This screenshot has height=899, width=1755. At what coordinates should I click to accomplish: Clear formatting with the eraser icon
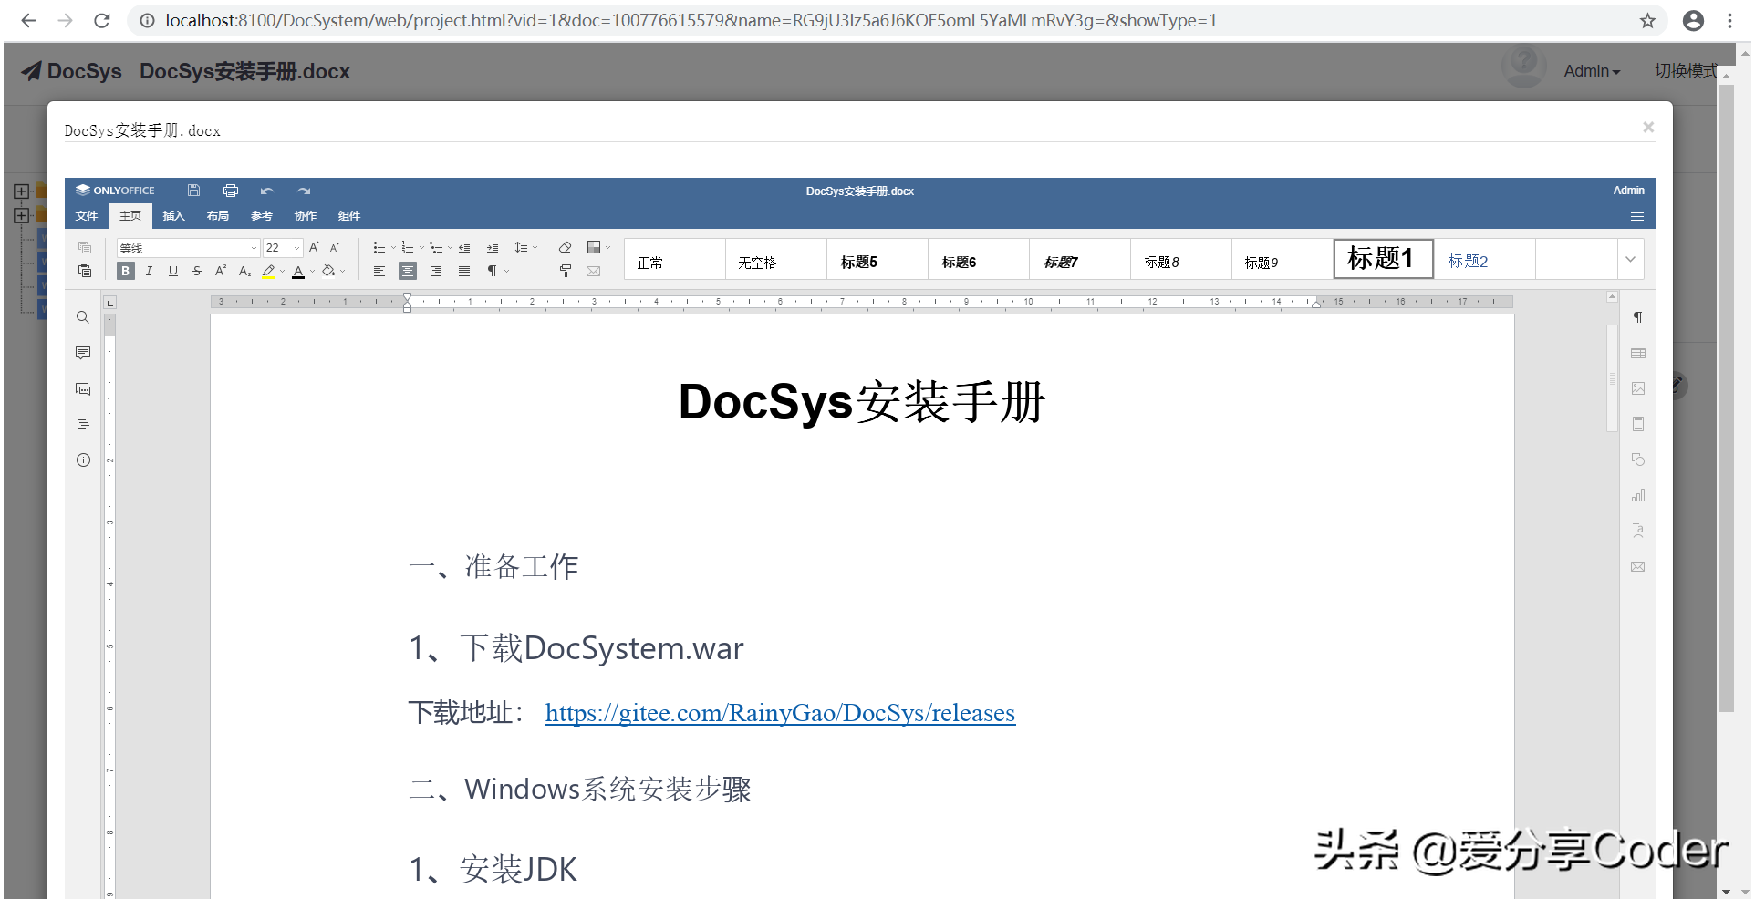(x=566, y=247)
